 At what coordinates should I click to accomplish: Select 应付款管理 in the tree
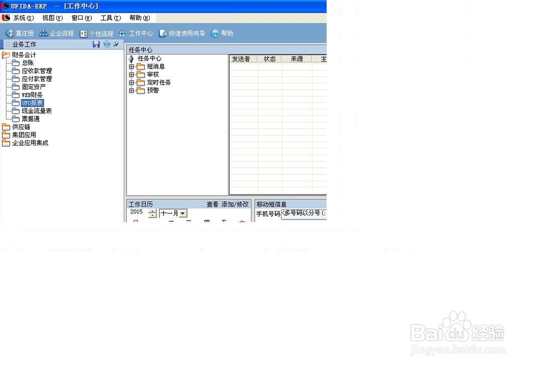(x=37, y=79)
